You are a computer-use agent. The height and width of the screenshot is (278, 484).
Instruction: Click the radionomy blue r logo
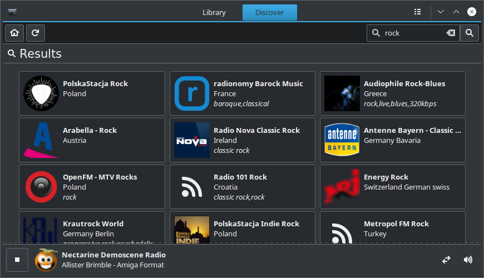tap(192, 93)
